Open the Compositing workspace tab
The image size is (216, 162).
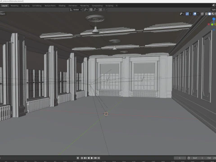(x=97, y=6)
